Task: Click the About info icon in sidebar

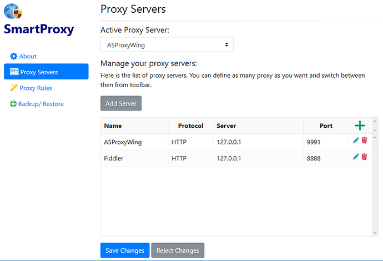Action: (14, 56)
